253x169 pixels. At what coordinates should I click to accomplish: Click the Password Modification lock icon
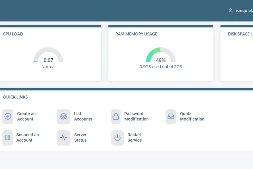click(x=116, y=116)
